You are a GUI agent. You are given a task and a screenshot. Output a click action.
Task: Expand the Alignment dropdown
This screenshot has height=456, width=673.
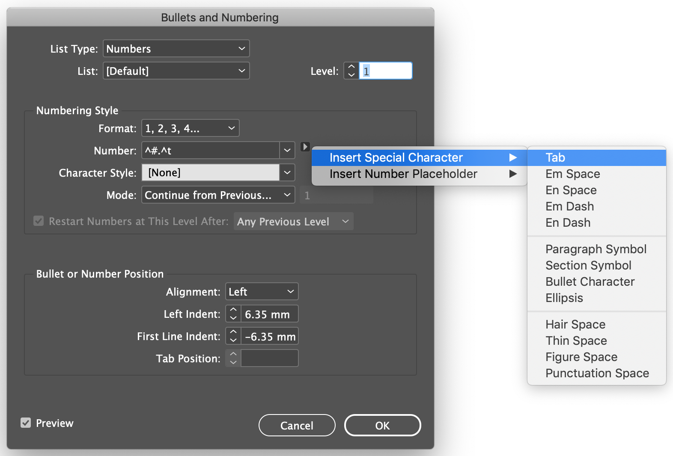click(261, 292)
